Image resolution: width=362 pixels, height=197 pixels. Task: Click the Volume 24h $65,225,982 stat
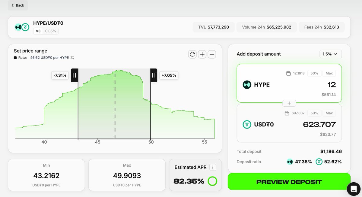click(x=267, y=27)
